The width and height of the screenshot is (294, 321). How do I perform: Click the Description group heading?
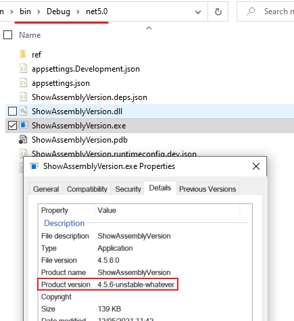(x=64, y=223)
